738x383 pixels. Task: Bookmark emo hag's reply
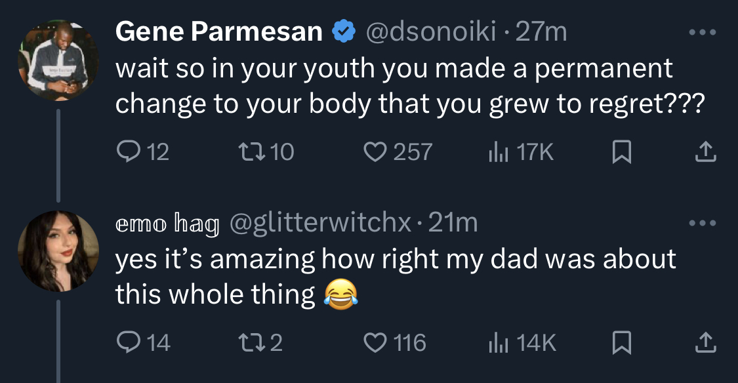point(621,343)
